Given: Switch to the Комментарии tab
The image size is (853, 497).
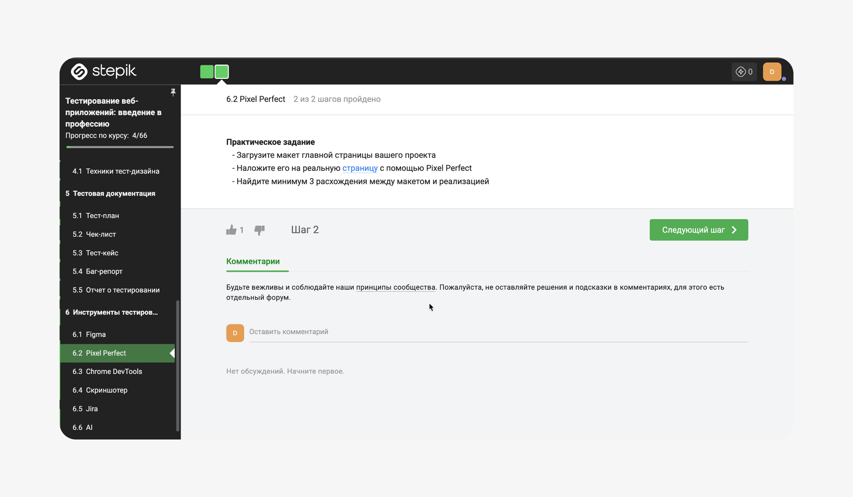Looking at the screenshot, I should (x=253, y=261).
